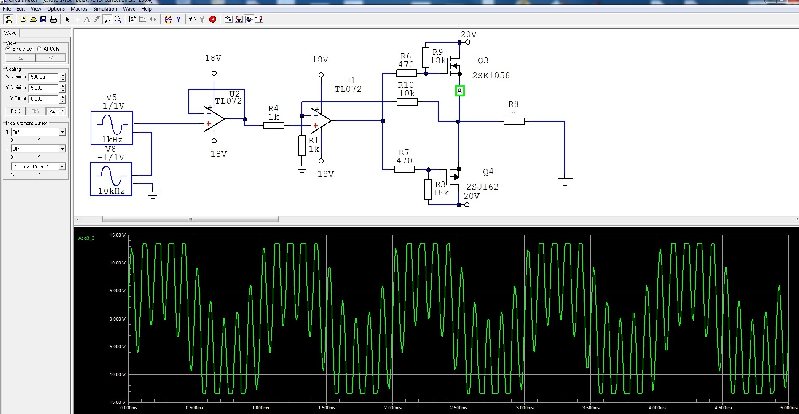Click the '2SJ162' transistor label
Screen dimensions: 799x414
483,187
